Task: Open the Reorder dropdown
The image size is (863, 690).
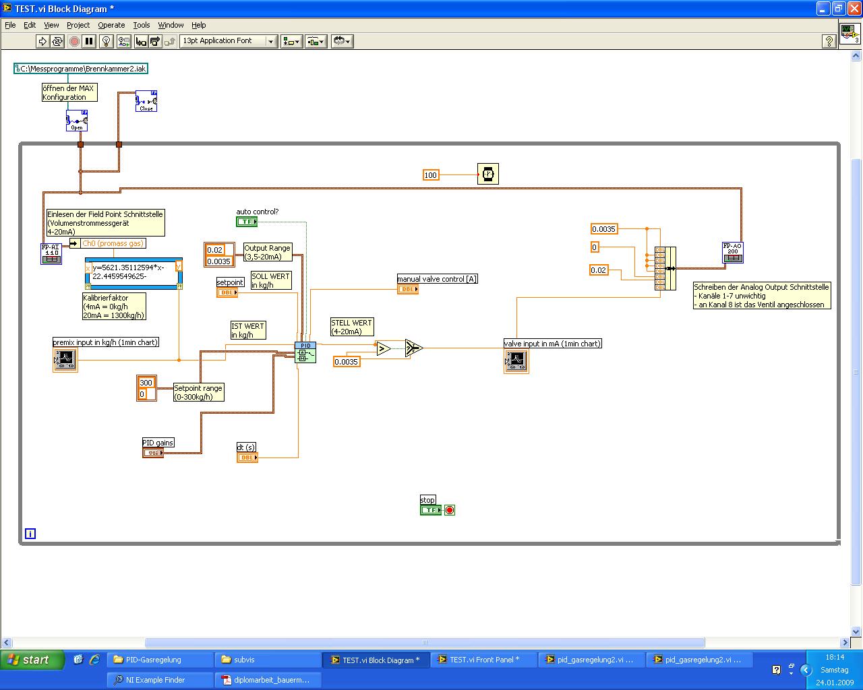Action: (x=341, y=41)
